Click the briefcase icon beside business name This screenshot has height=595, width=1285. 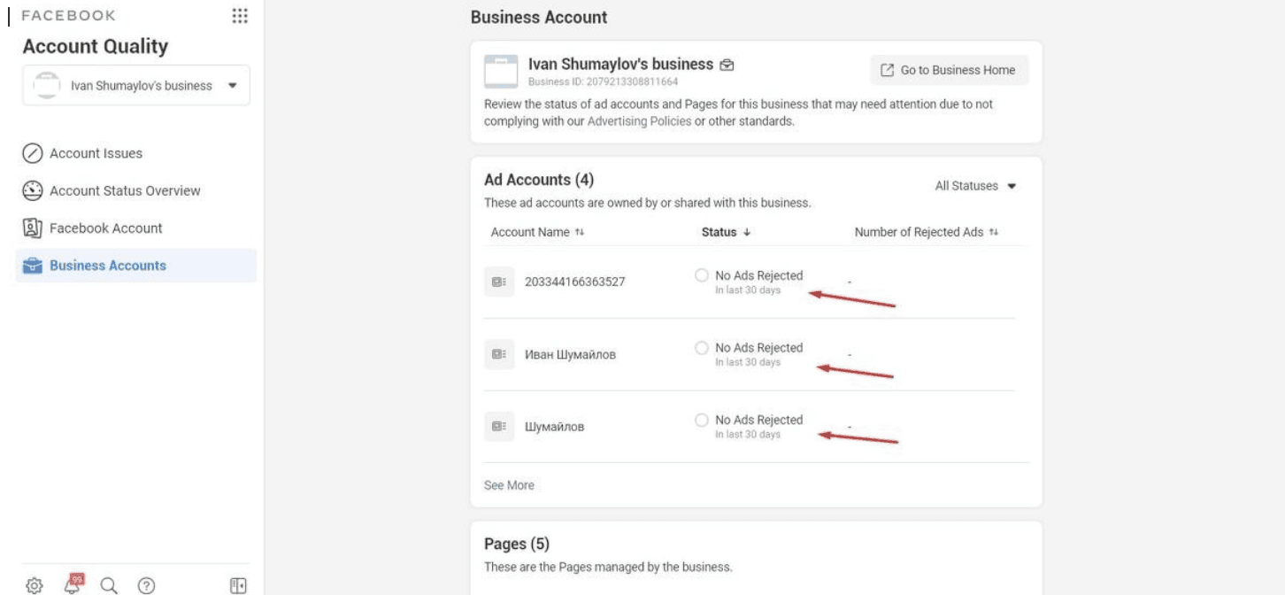coord(727,65)
